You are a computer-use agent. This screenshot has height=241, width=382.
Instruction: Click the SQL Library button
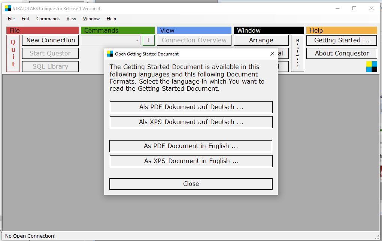[x=51, y=67]
